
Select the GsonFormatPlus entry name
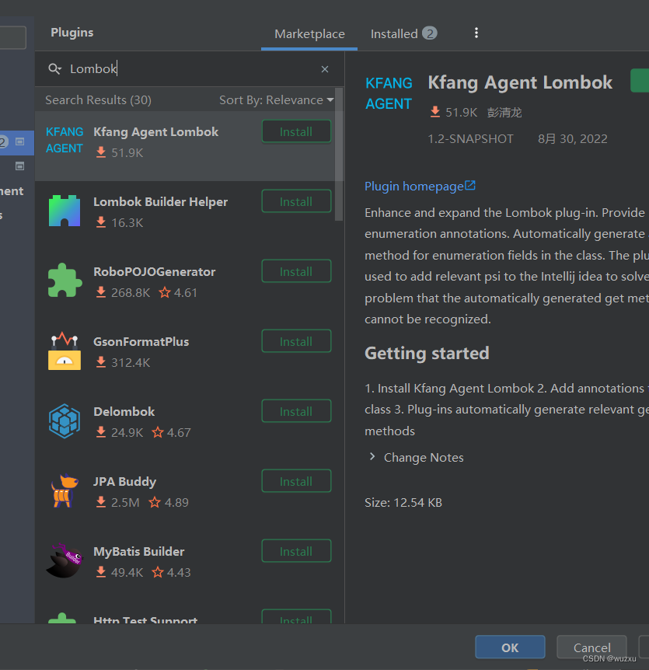(141, 342)
